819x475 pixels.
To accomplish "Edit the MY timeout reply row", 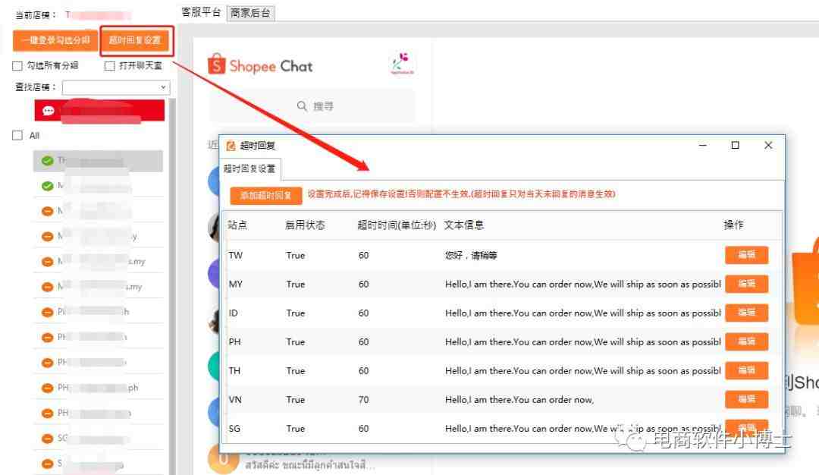I will click(746, 284).
